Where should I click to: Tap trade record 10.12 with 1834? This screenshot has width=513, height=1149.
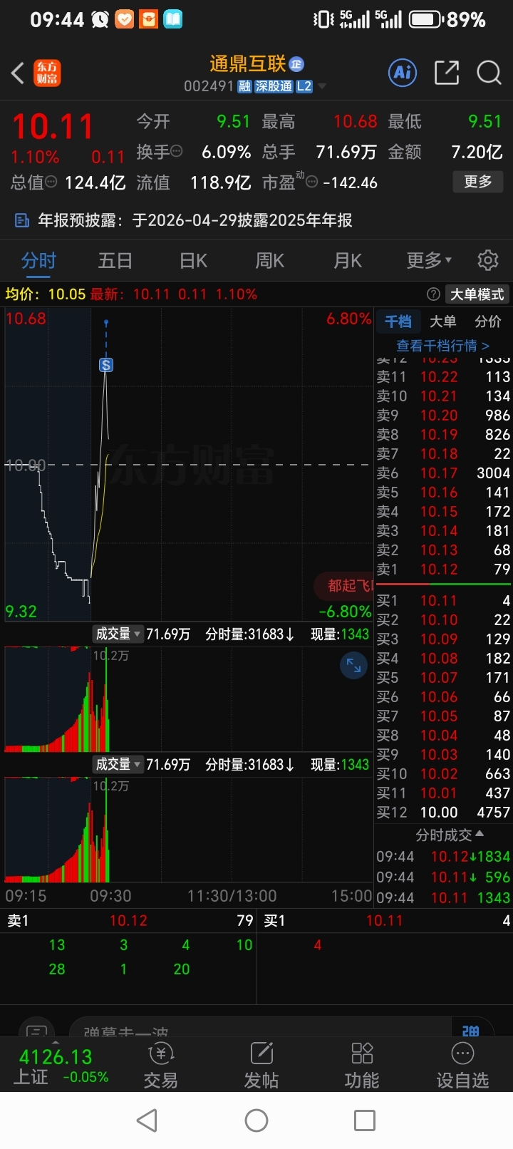[443, 857]
